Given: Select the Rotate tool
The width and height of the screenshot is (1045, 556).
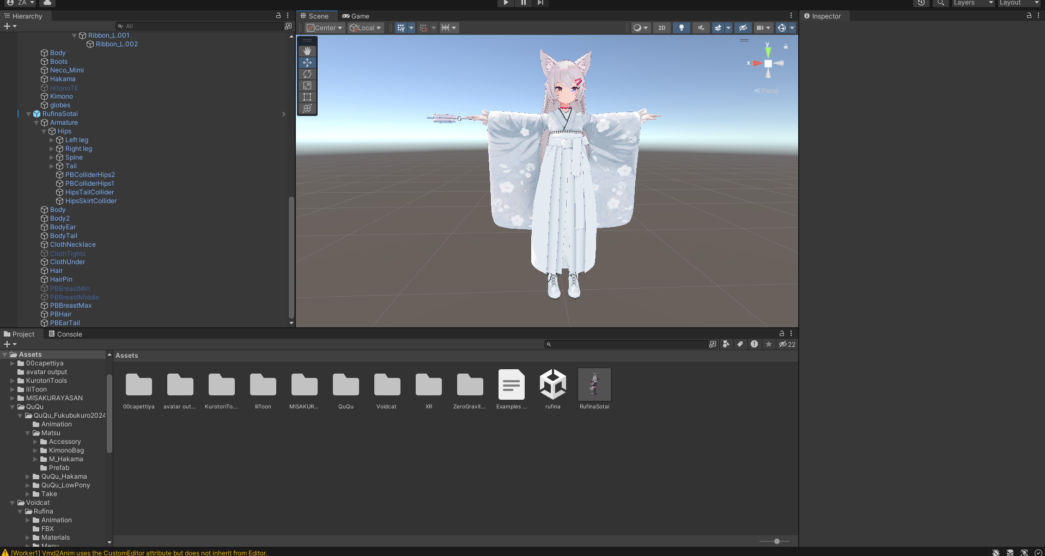Looking at the screenshot, I should tap(307, 74).
